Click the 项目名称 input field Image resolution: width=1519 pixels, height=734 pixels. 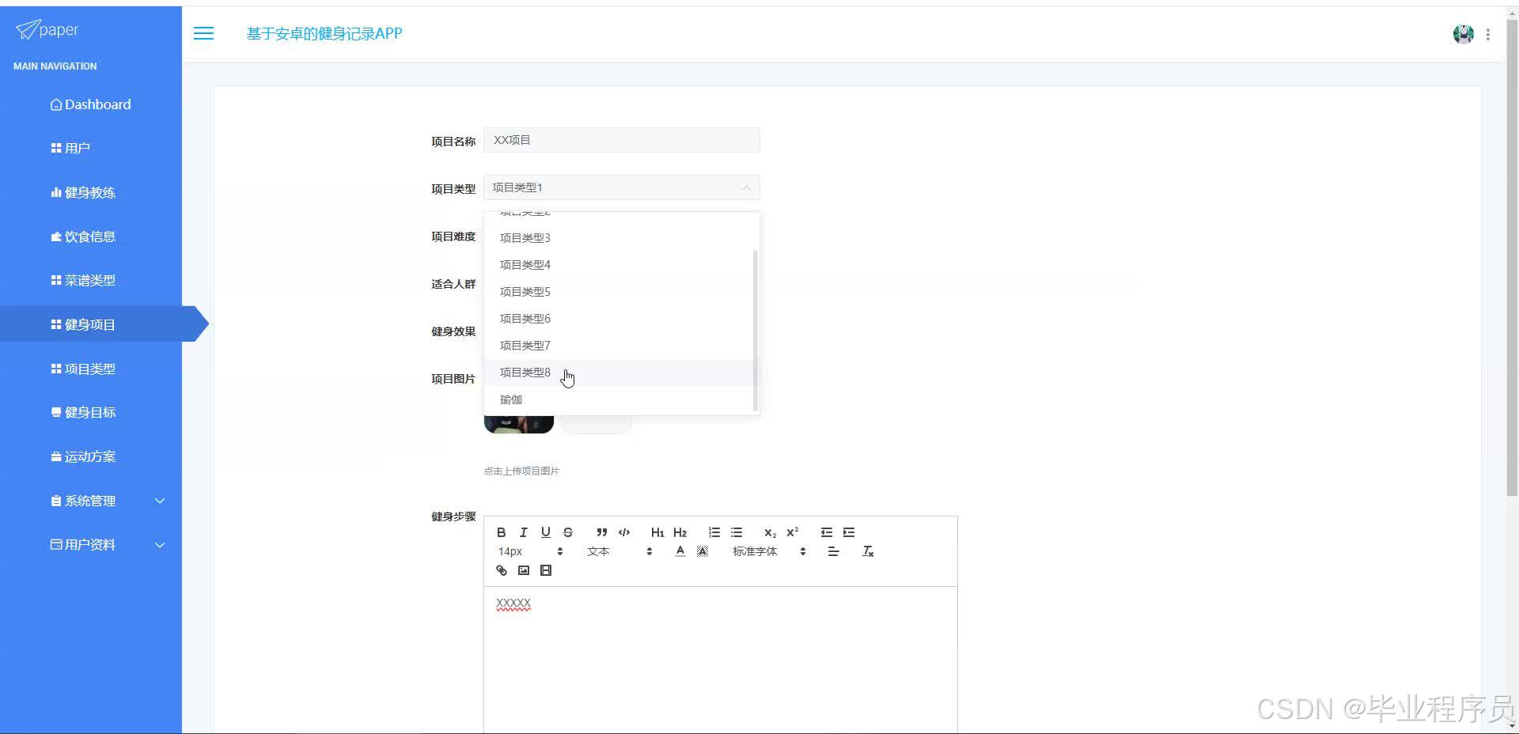coord(622,140)
